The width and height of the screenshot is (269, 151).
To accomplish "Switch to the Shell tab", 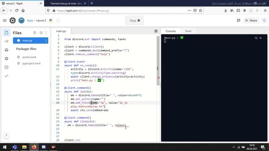I will (188, 31).
